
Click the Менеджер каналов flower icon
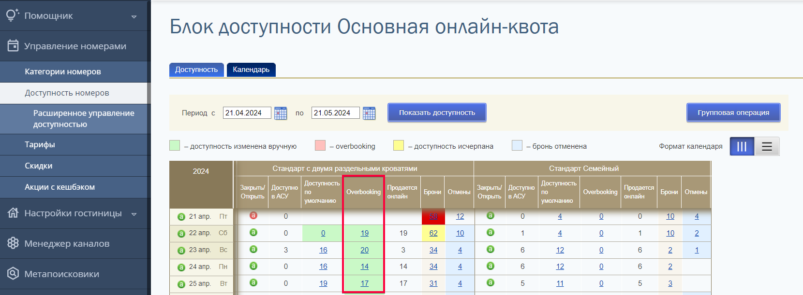tap(13, 243)
